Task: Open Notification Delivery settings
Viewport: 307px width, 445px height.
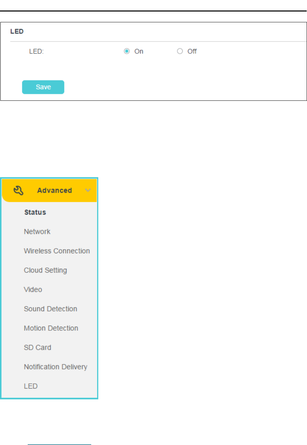Action: coord(55,367)
